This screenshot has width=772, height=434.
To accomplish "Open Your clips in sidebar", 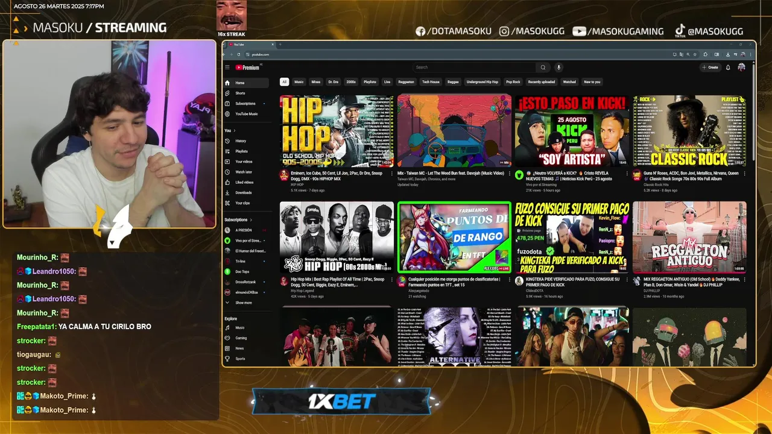I will click(246, 203).
